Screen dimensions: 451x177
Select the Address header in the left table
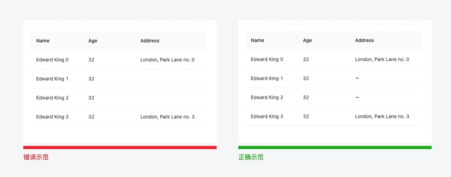point(150,41)
